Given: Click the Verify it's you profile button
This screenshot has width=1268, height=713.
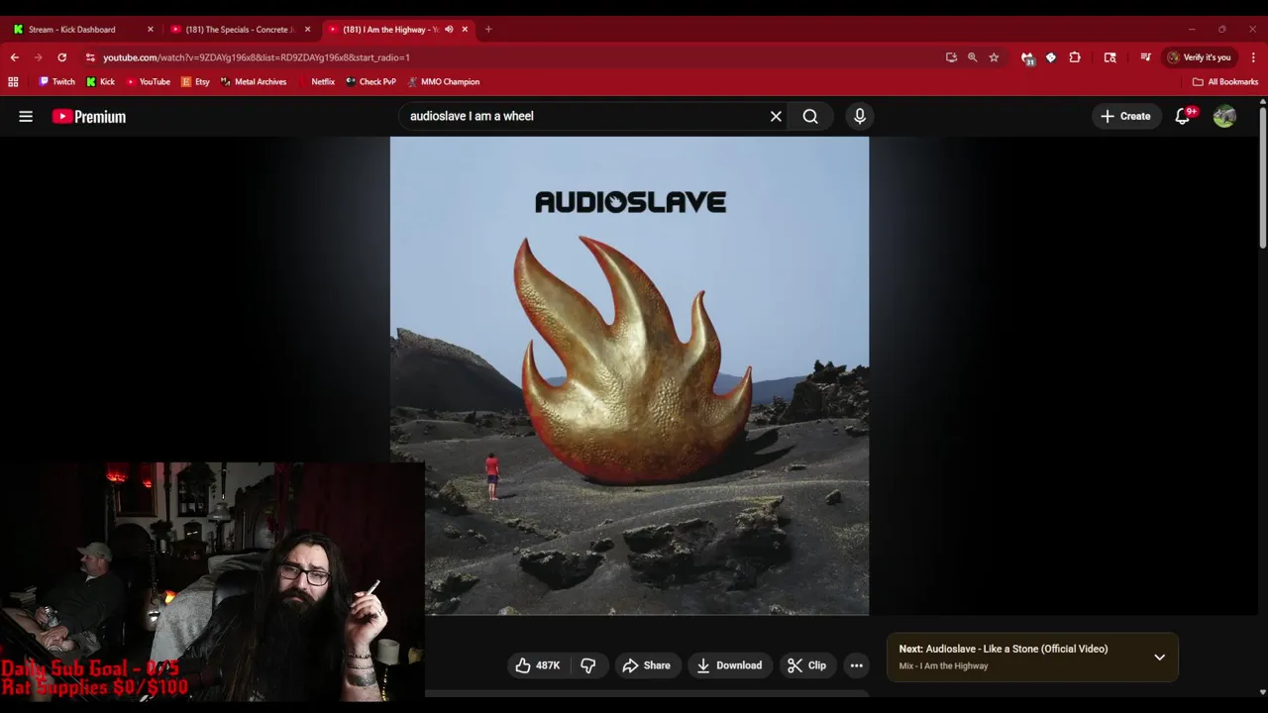Looking at the screenshot, I should tap(1200, 57).
